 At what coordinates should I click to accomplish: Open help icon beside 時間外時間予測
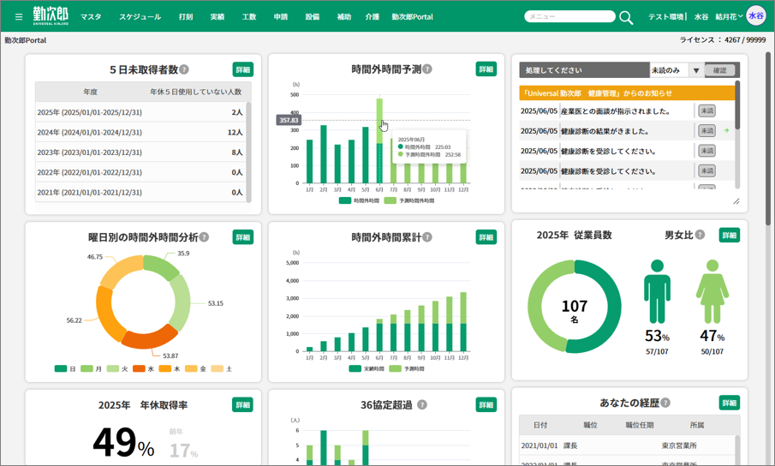pyautogui.click(x=427, y=69)
